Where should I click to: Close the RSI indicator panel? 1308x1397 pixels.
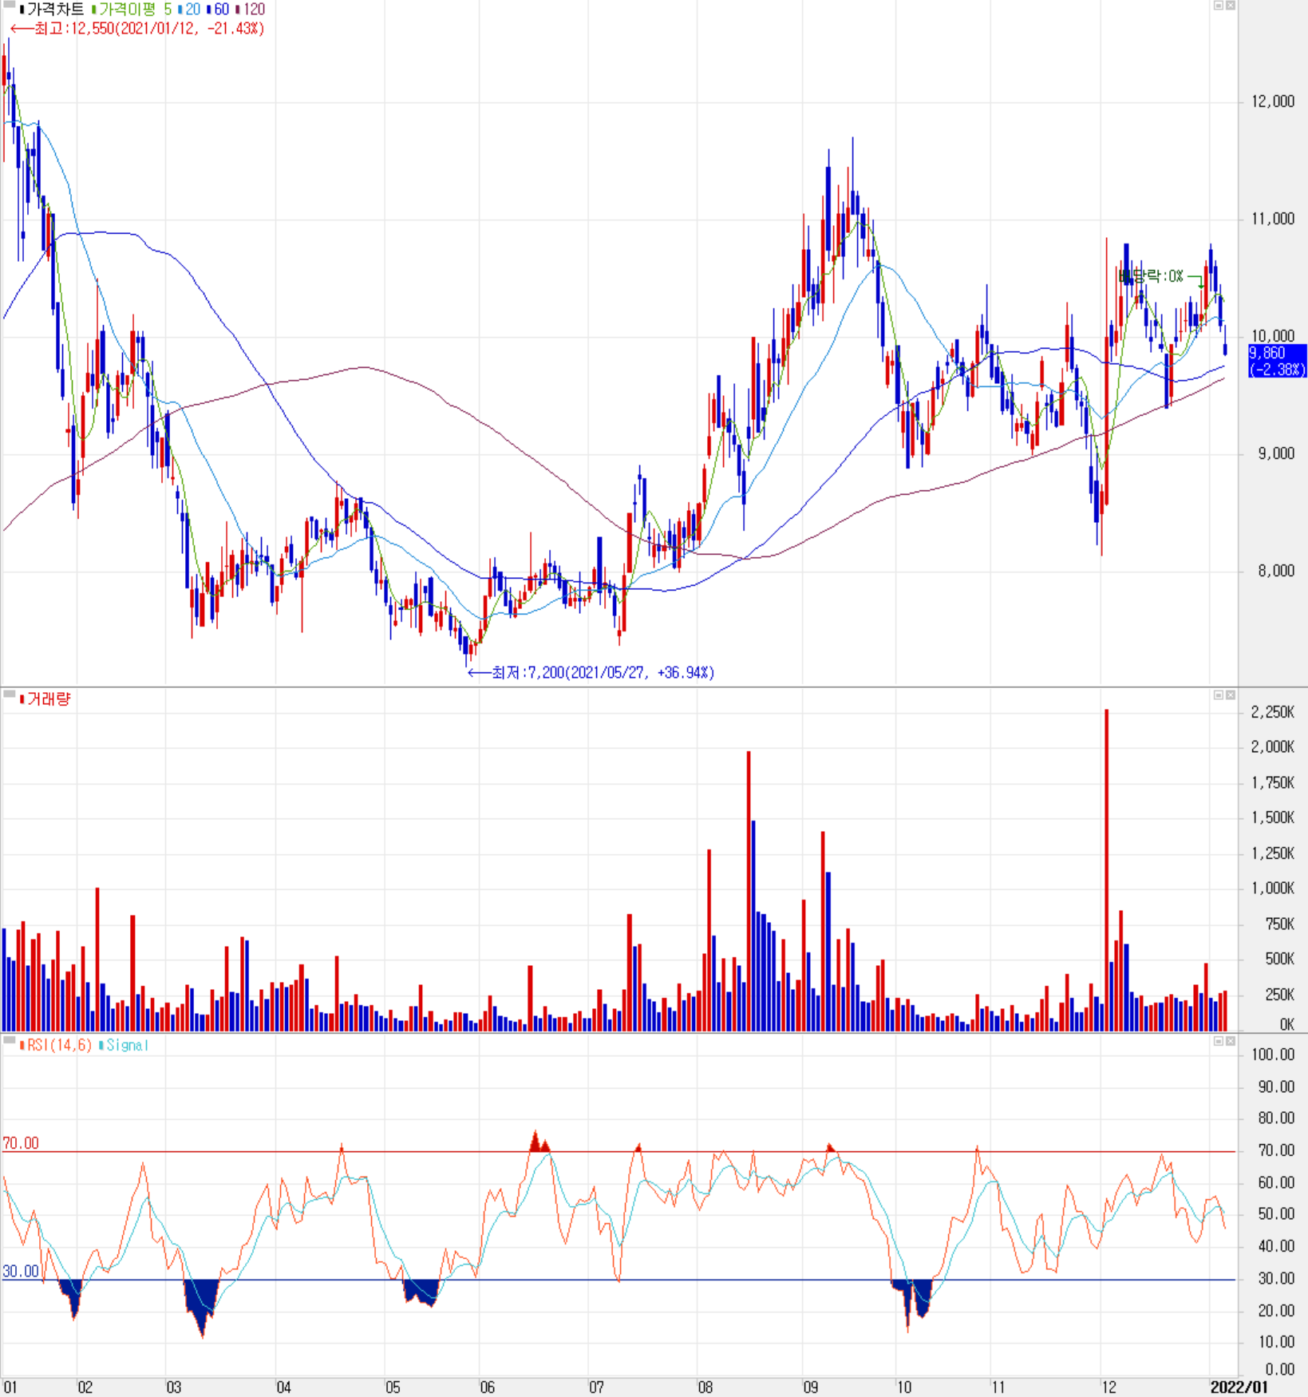click(x=1231, y=1041)
